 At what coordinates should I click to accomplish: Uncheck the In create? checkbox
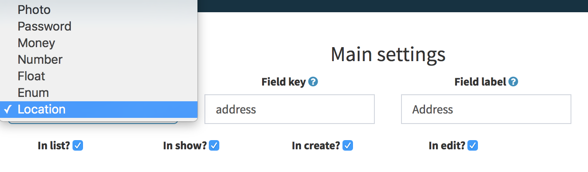[348, 145]
